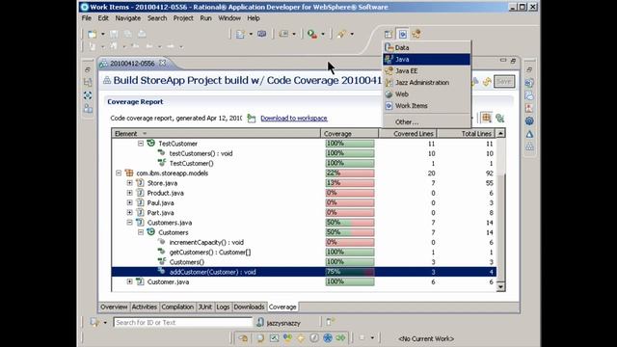The height and width of the screenshot is (347, 617).
Task: Click the Search for ID or Text field
Action: point(183,323)
